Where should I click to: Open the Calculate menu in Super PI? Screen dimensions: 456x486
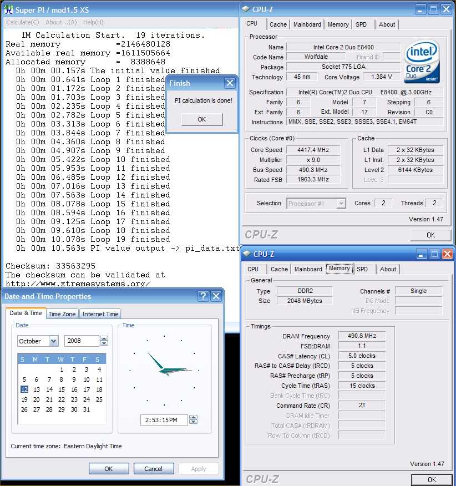tap(23, 22)
